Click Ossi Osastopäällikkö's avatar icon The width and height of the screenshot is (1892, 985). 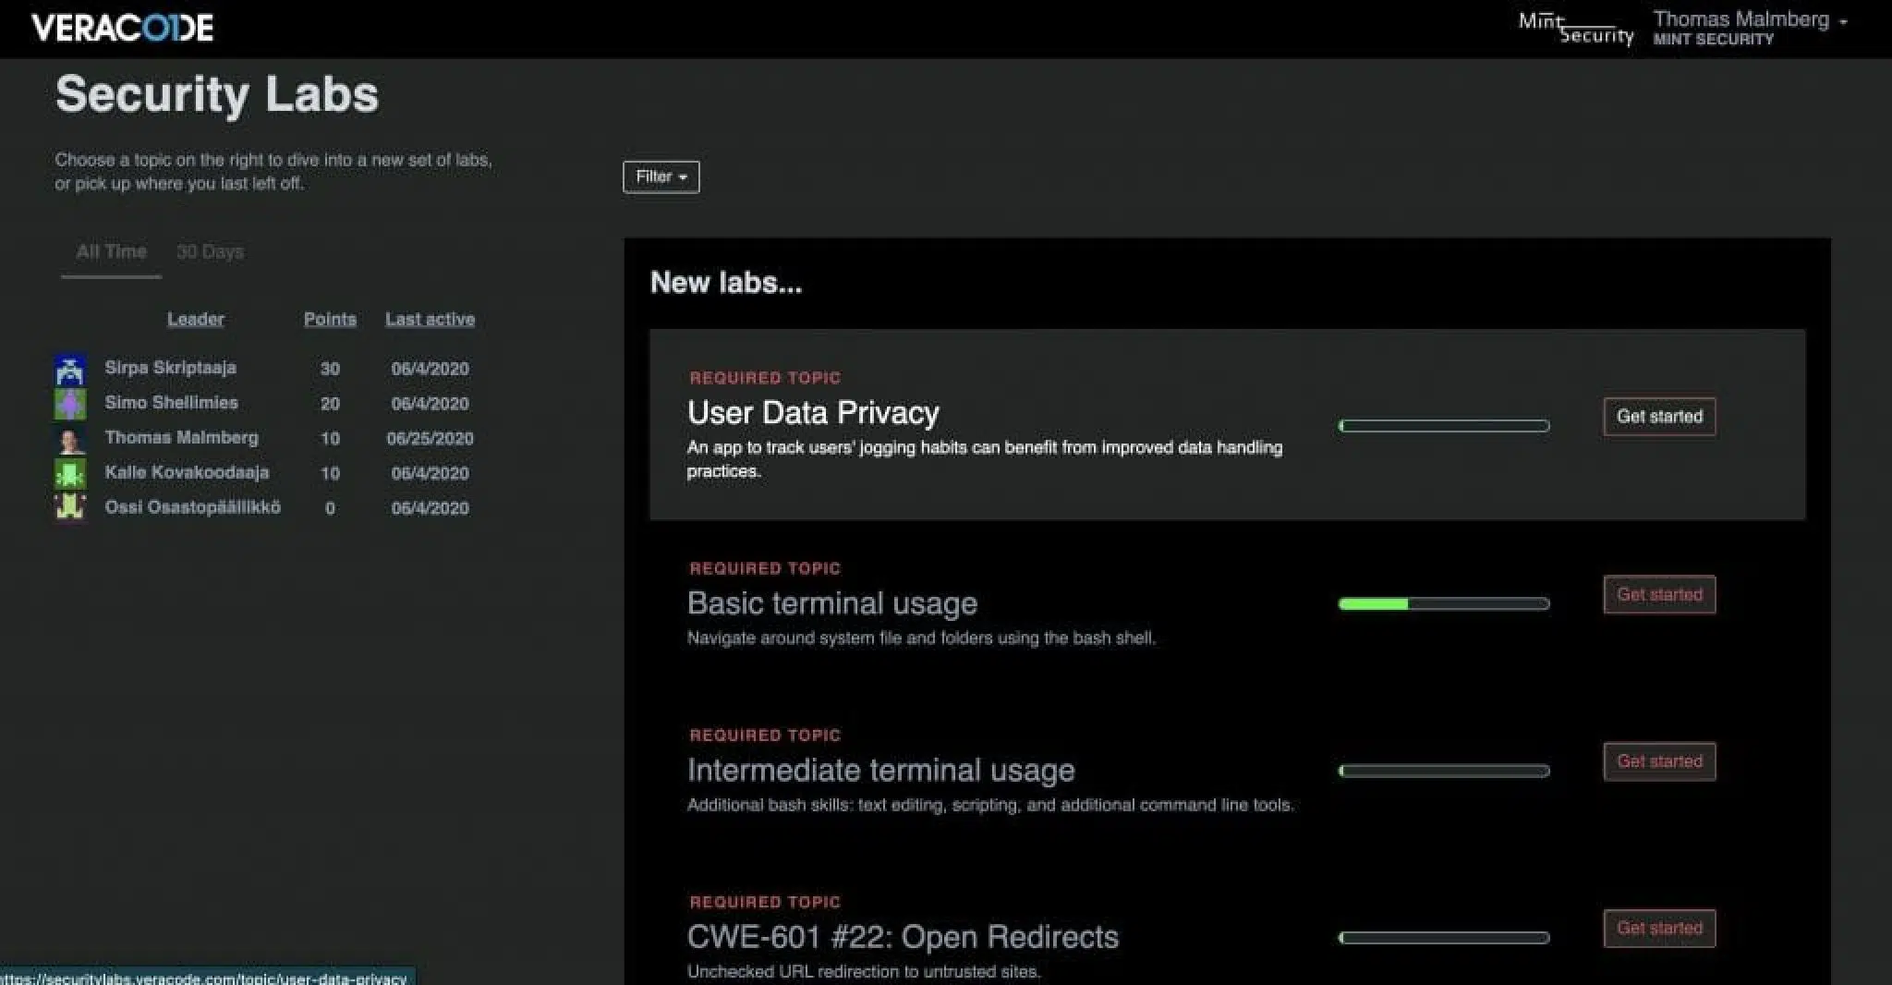70,507
